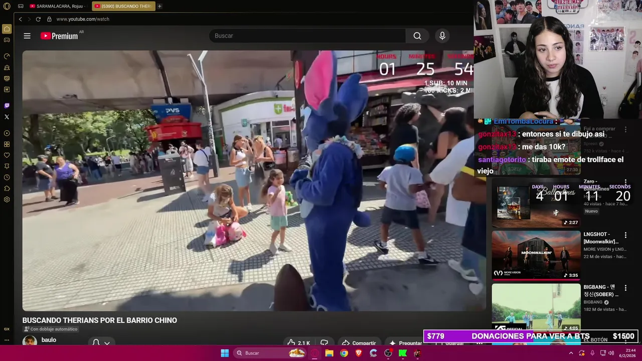Image resolution: width=642 pixels, height=361 pixels.
Task: Open the Windows Start menu
Action: tap(225, 353)
